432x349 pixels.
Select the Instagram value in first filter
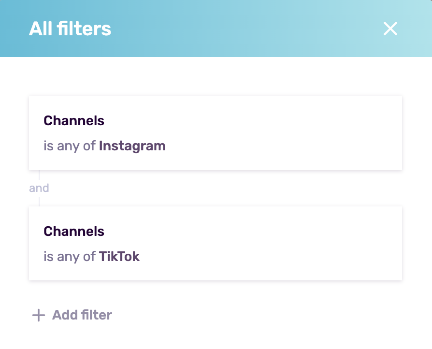pyautogui.click(x=132, y=146)
